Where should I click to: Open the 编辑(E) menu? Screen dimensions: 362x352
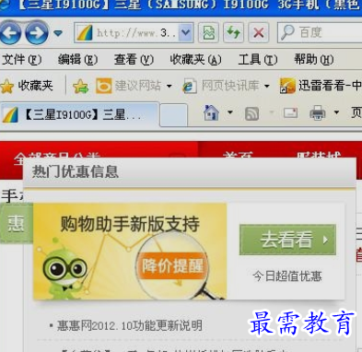(78, 59)
